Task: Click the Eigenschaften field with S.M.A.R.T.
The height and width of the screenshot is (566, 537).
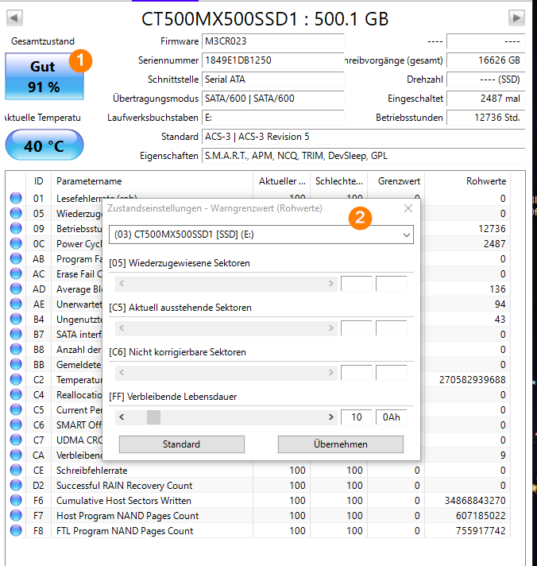Action: tap(364, 156)
